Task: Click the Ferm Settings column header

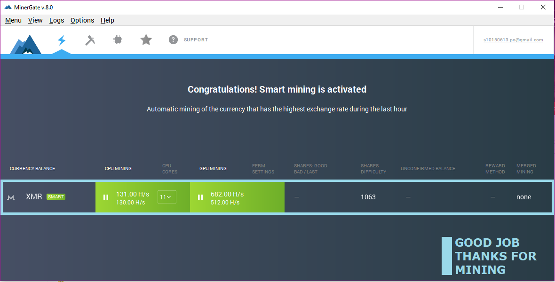Action: point(263,169)
